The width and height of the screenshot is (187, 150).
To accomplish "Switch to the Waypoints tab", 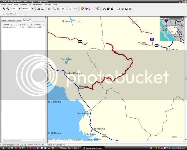I will click(11, 21).
